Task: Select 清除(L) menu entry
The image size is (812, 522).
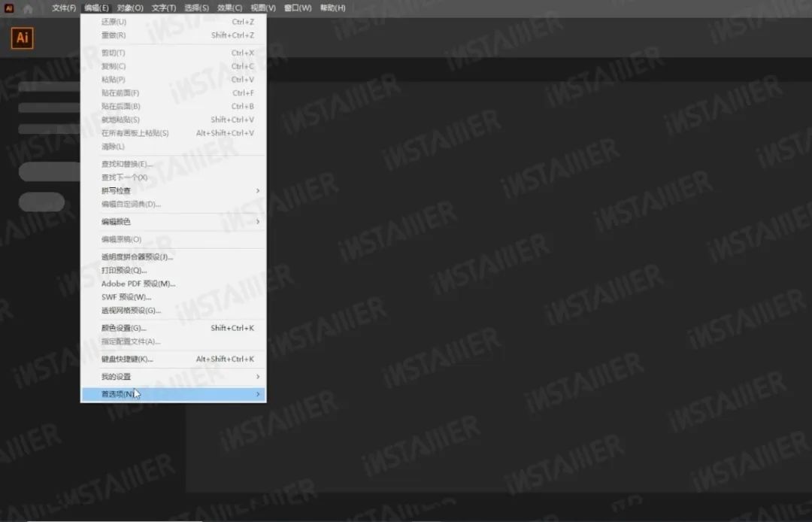Action: [x=174, y=147]
